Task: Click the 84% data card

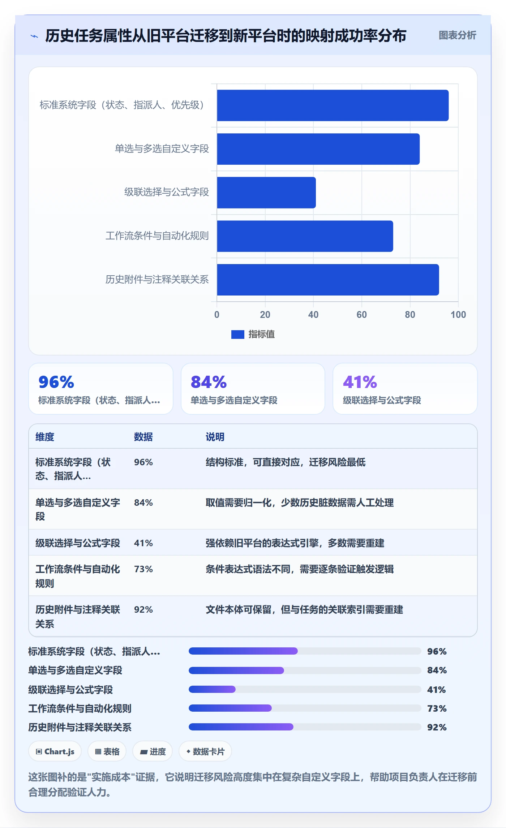Action: (253, 389)
